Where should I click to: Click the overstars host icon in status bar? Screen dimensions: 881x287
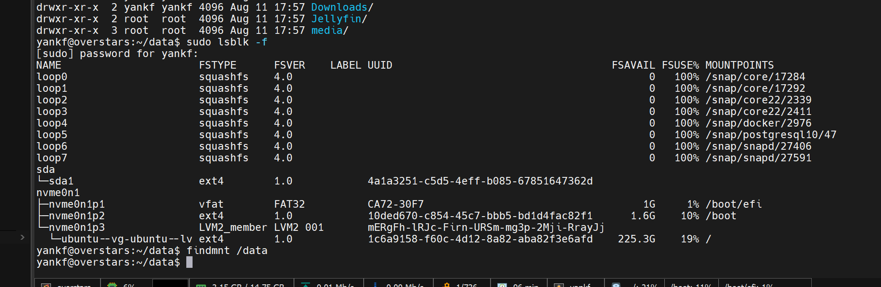[46, 285]
